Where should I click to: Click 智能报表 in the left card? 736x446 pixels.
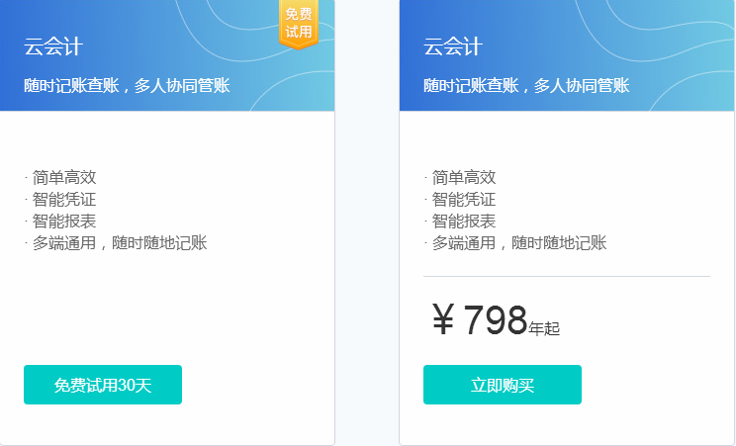click(64, 222)
